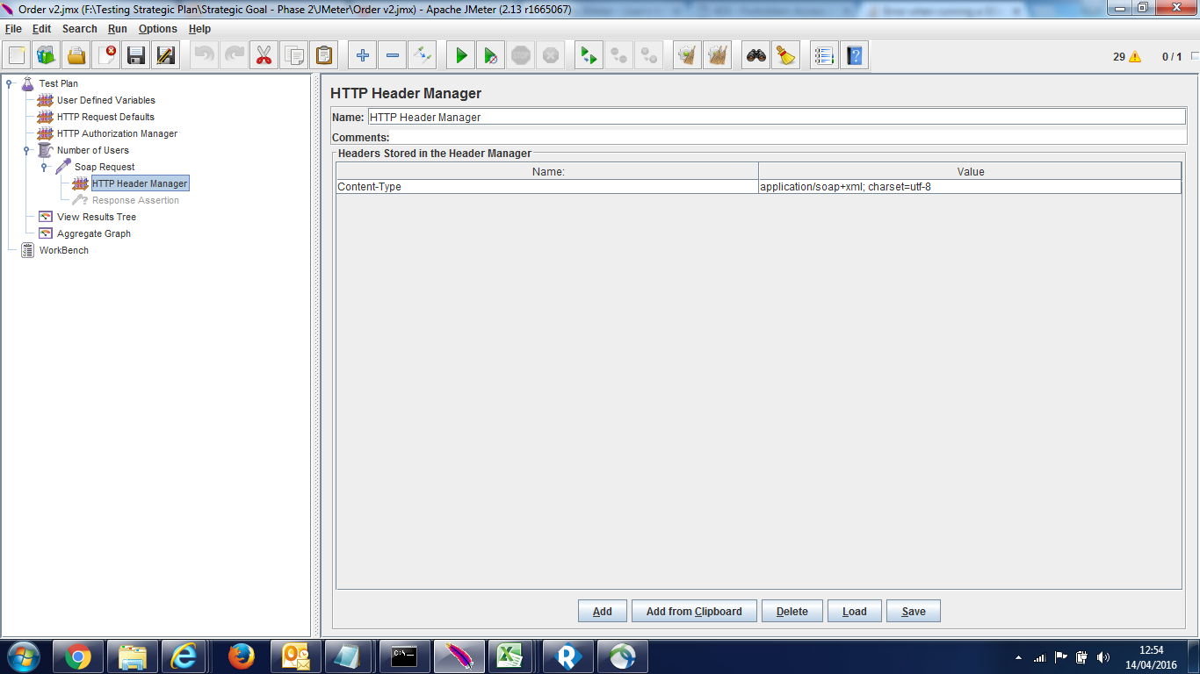Click the application/soap+xml value cell
The width and height of the screenshot is (1200, 674).
tap(970, 187)
